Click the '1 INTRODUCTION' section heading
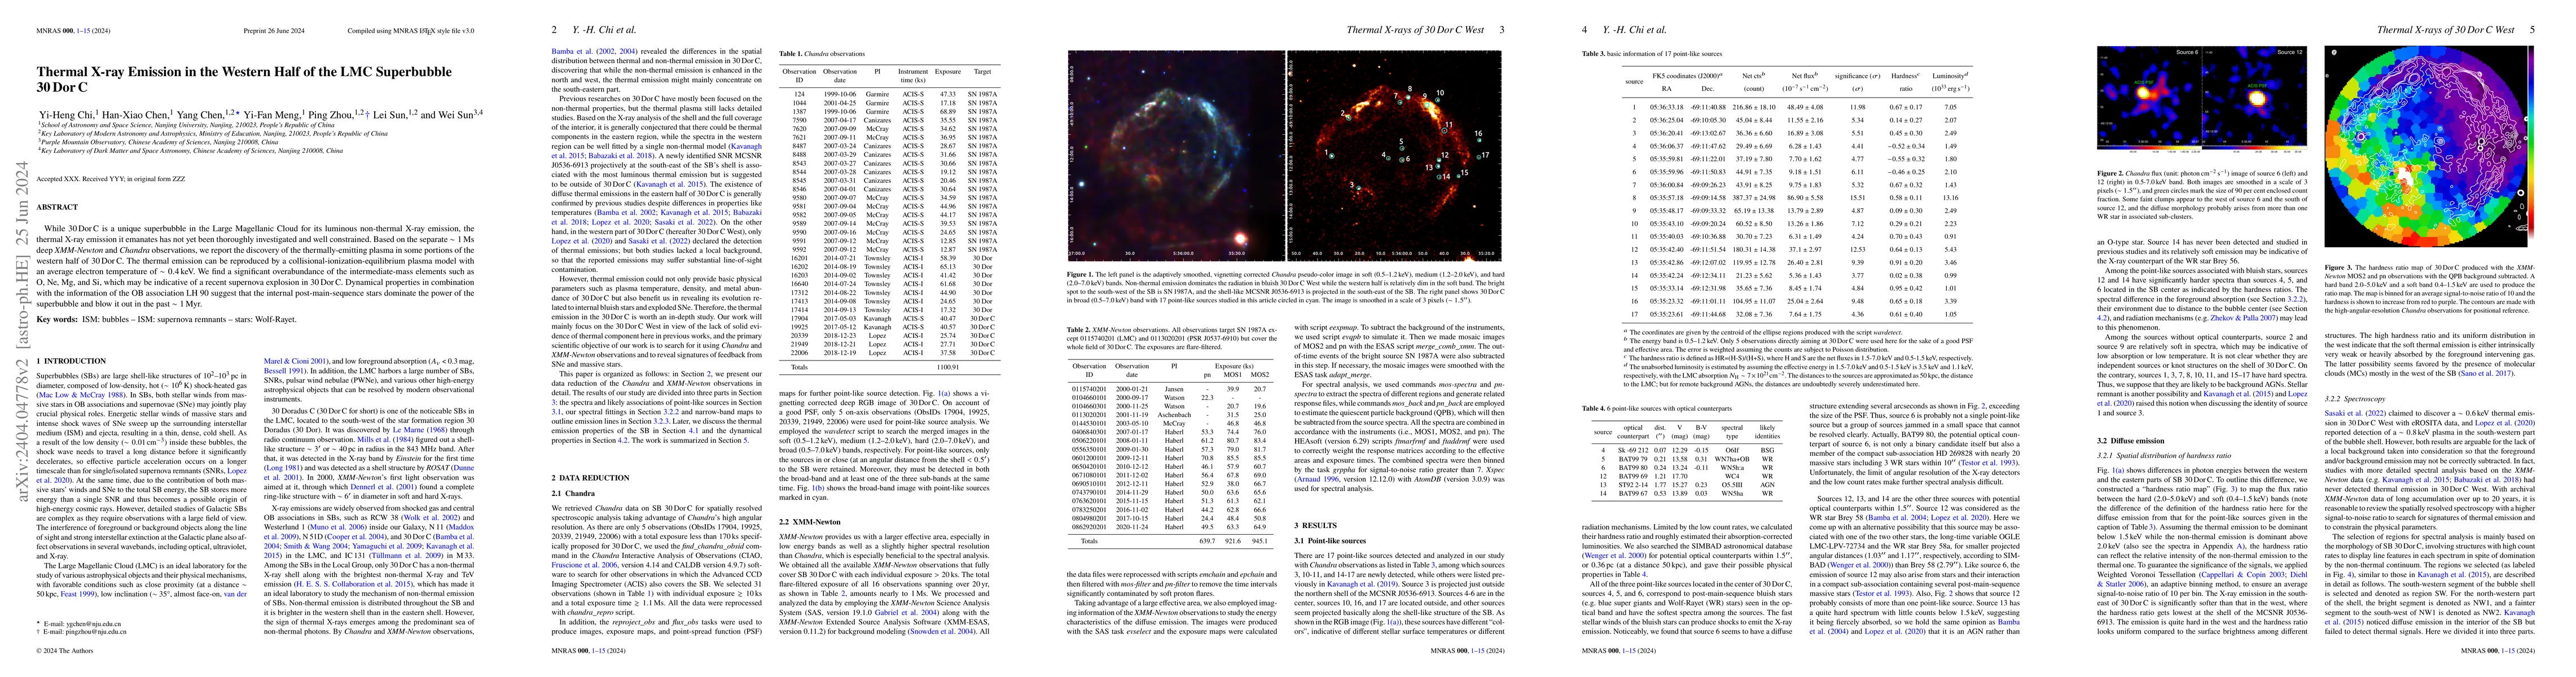 click(x=71, y=361)
